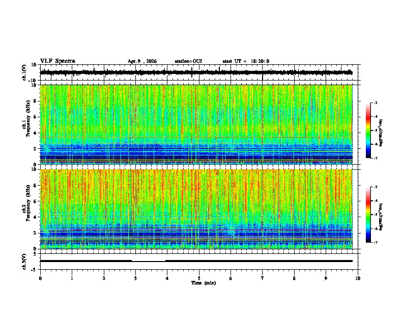The height and width of the screenshot is (312, 403).
Task: Click the "6" tick on the time axis
Action: click(x=231, y=278)
